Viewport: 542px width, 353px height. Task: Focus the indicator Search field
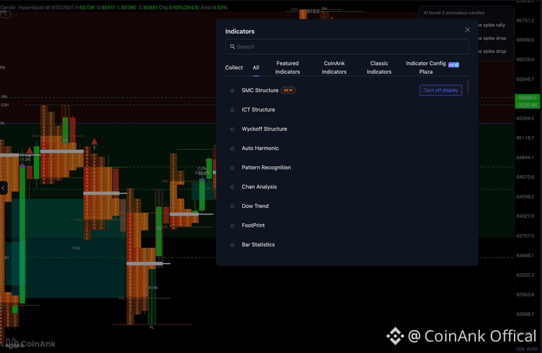(x=347, y=46)
